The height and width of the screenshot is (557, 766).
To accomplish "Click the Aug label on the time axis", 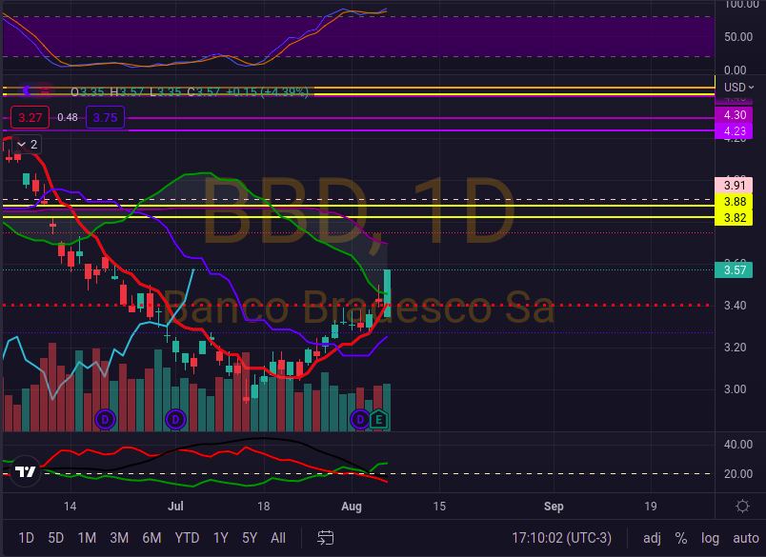I will pyautogui.click(x=352, y=507).
